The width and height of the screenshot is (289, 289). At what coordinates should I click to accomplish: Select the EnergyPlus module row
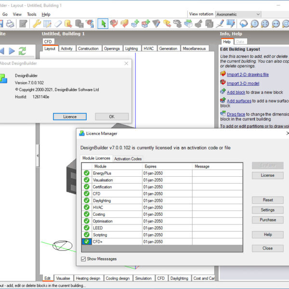(162, 173)
